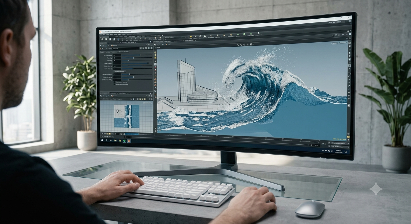Open the Chrome icon in the taskbar

[120, 141]
